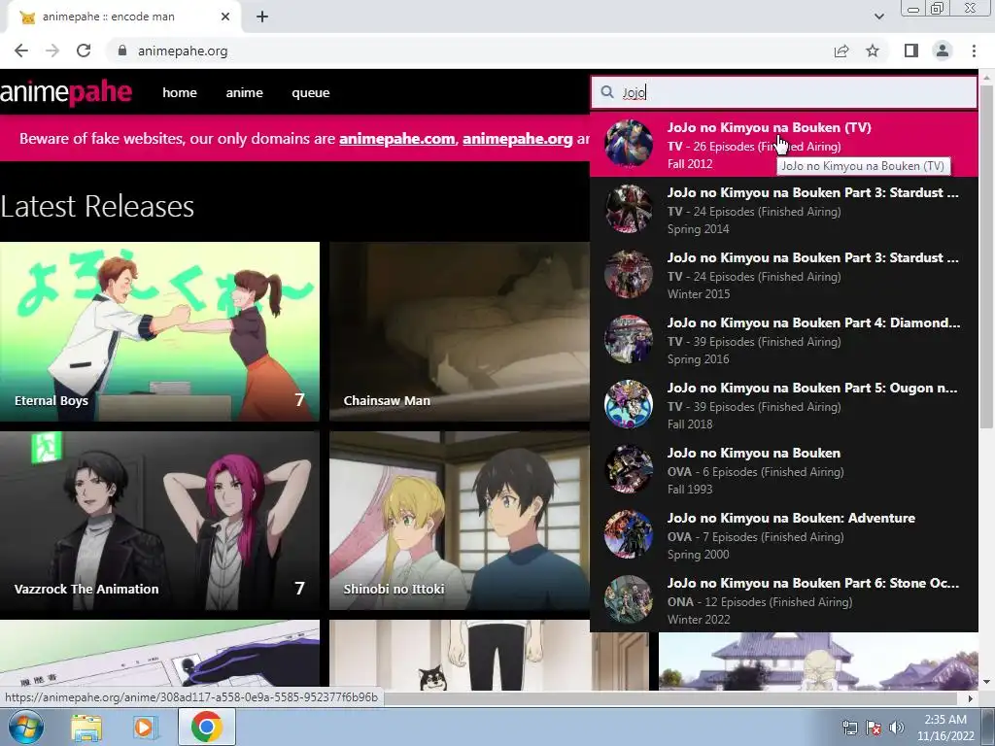Click the animepahe logo

(66, 92)
